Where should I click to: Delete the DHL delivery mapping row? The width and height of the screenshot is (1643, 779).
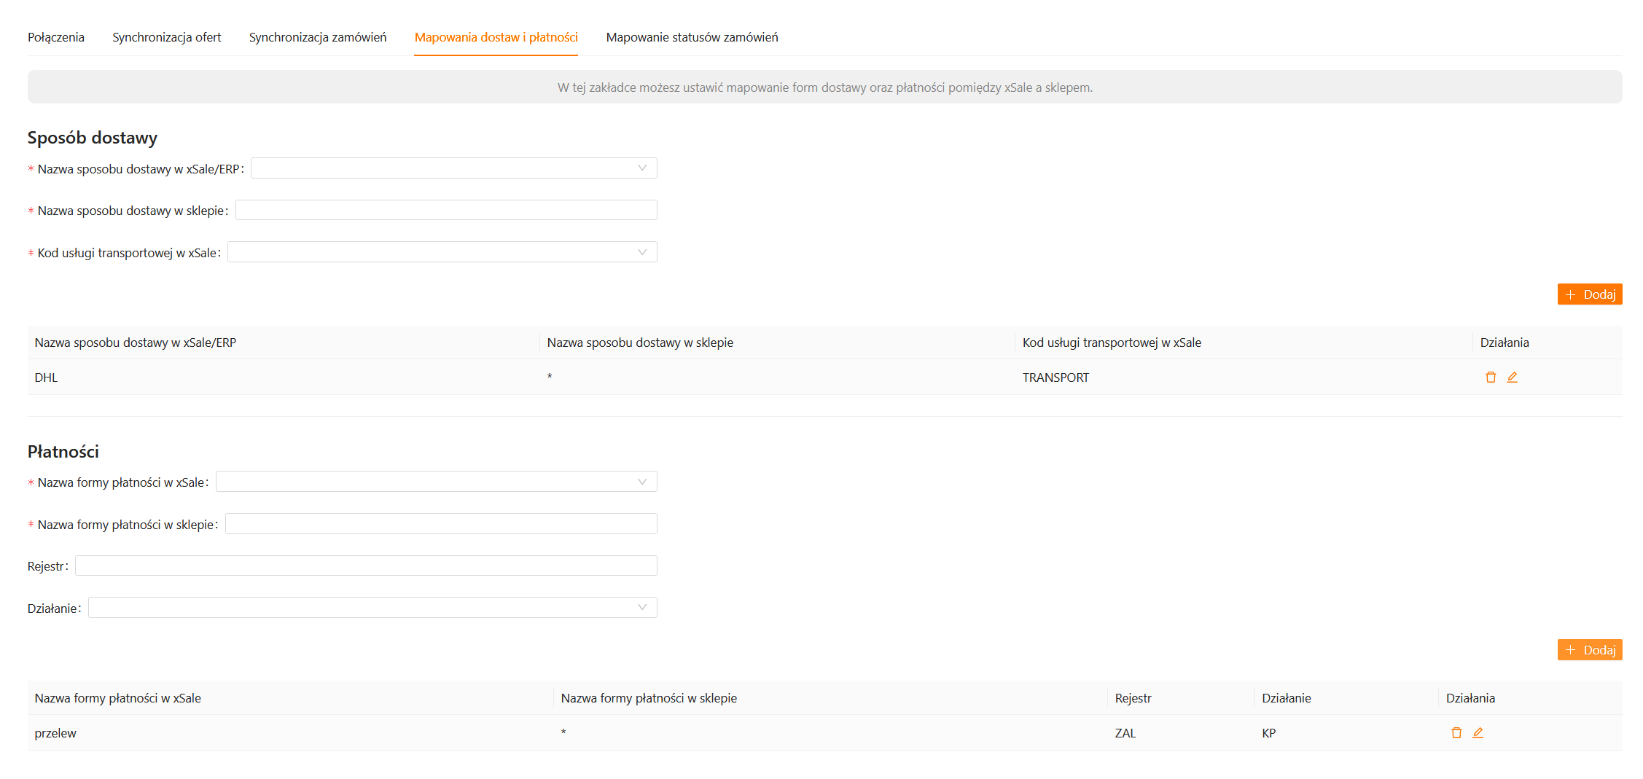[x=1490, y=377]
